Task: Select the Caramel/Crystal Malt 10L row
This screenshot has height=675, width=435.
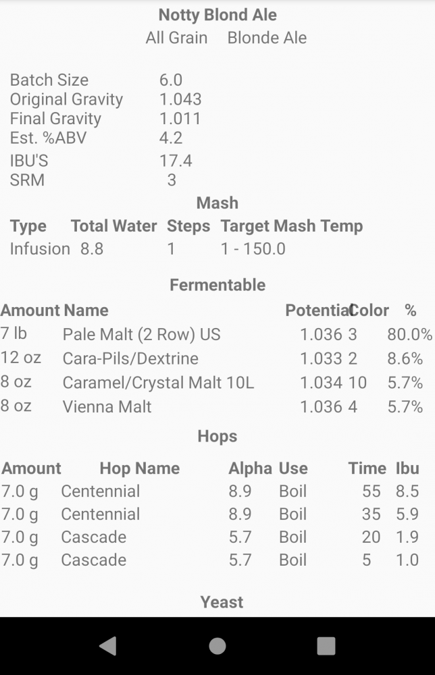Action: pos(217,382)
